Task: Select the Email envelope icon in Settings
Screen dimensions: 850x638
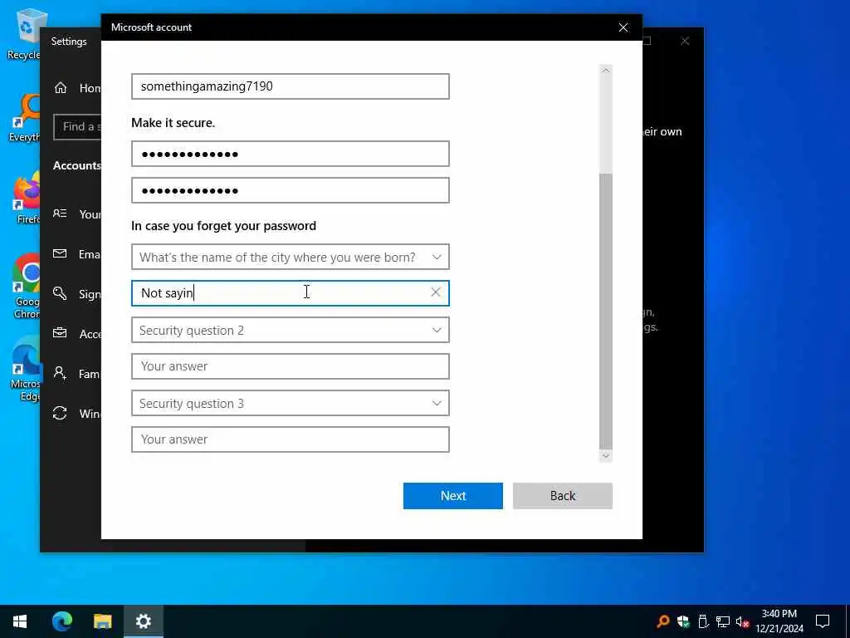Action: tap(60, 254)
